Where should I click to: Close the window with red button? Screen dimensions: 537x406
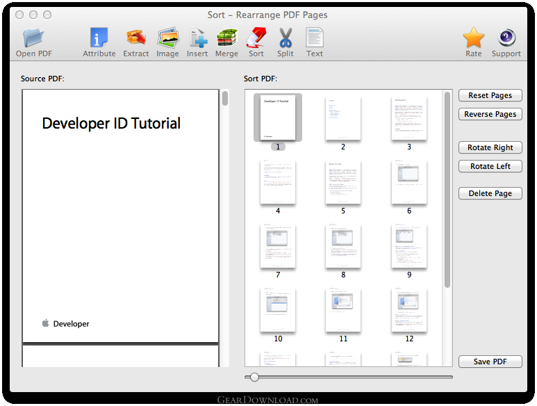19,15
